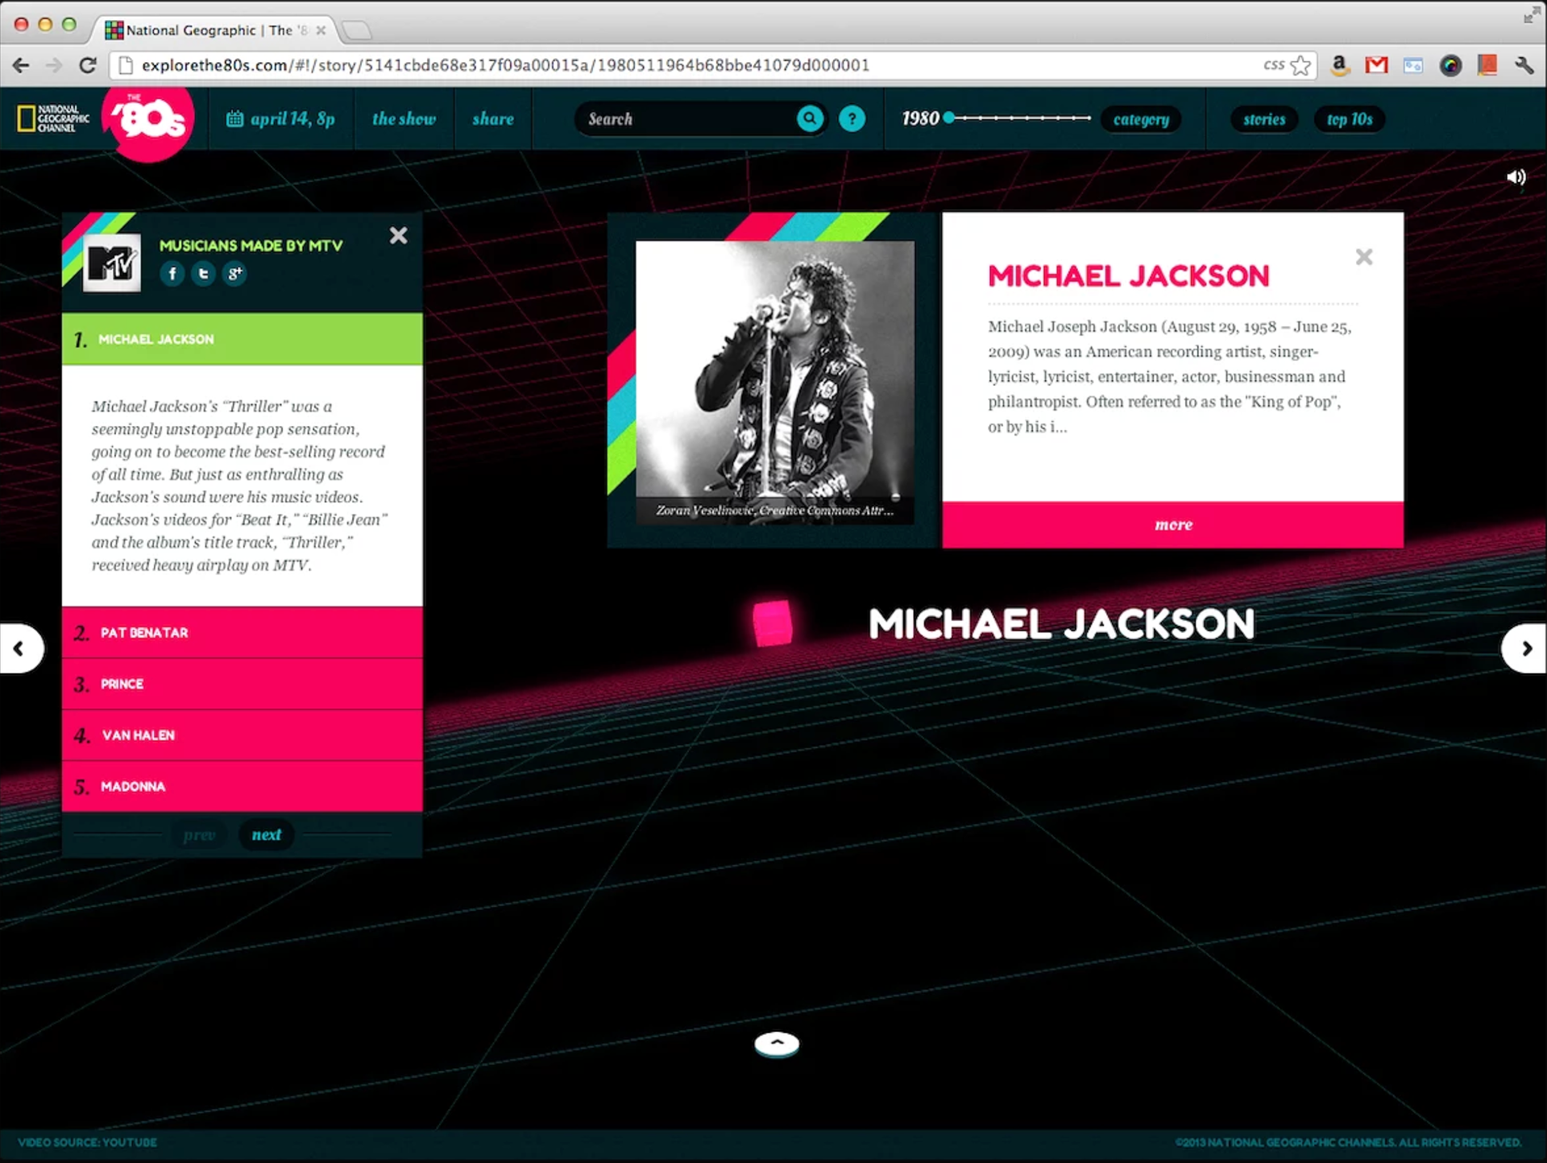Click the photo credit caption
1547x1163 pixels.
[774, 510]
